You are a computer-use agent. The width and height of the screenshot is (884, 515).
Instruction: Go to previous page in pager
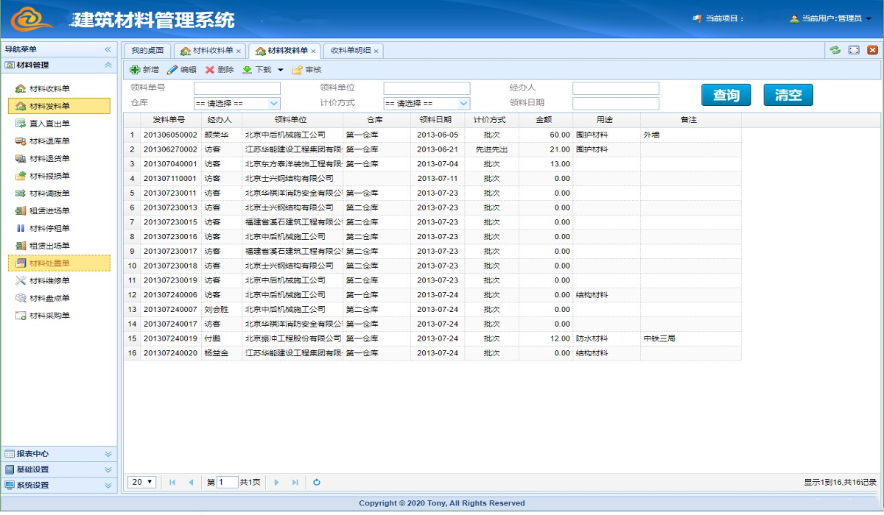pos(191,482)
